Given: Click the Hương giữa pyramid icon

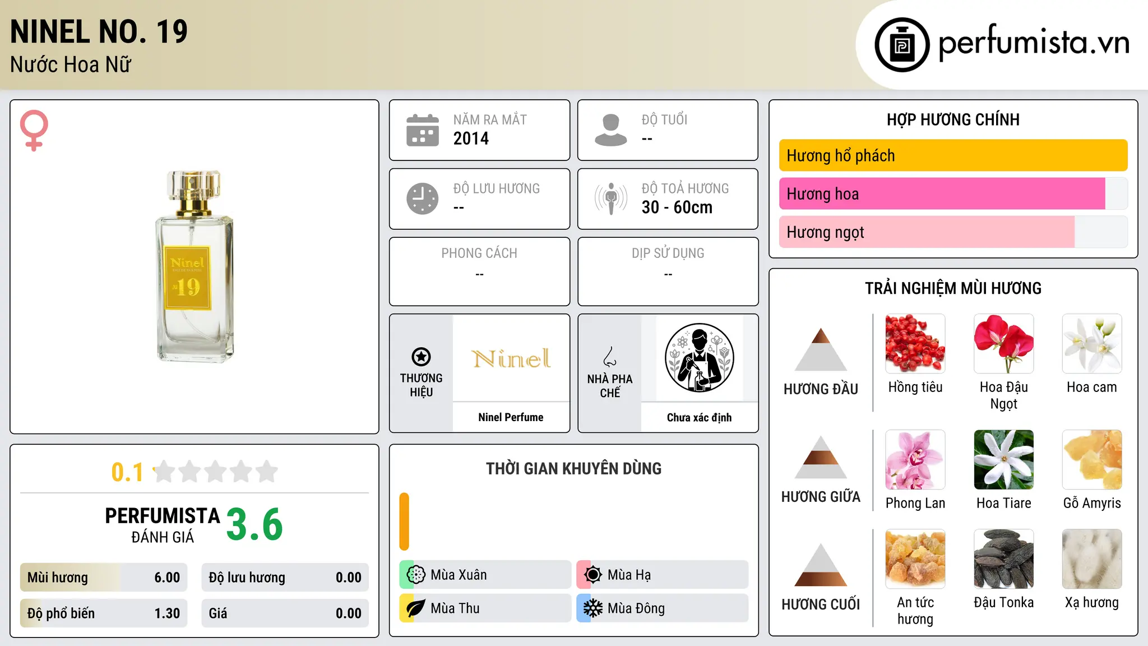Looking at the screenshot, I should pos(821,457).
